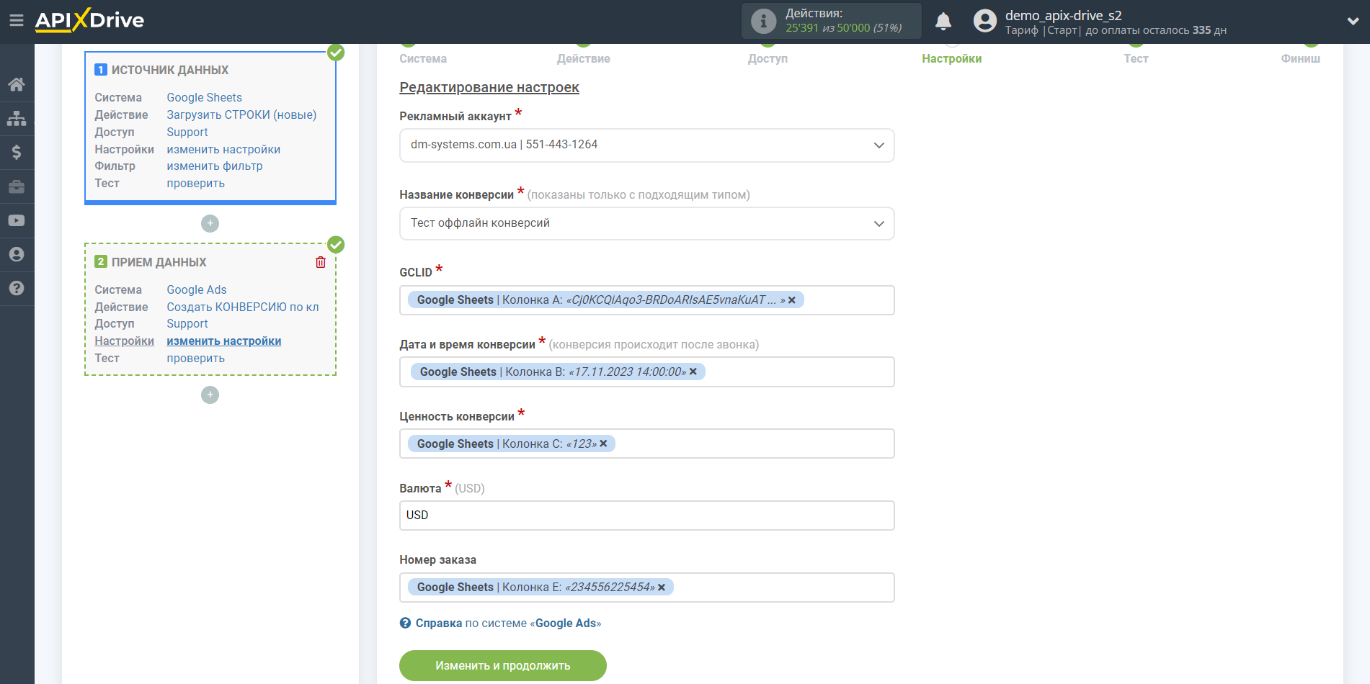Expand the account menu chevron in header
Viewport: 1370px width, 684px height.
[1353, 22]
